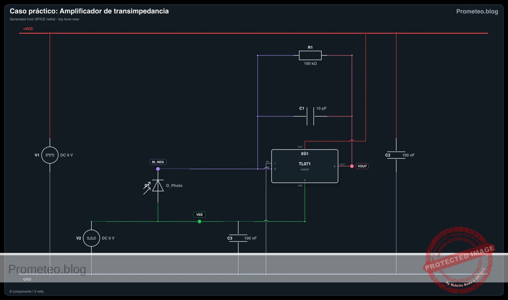Click the 8 components 5 nets footer

[27, 291]
